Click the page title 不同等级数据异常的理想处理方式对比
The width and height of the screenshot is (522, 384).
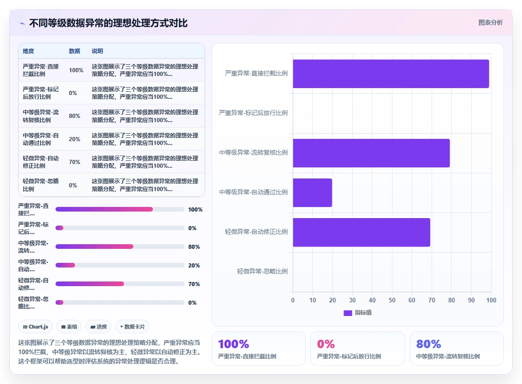108,23
